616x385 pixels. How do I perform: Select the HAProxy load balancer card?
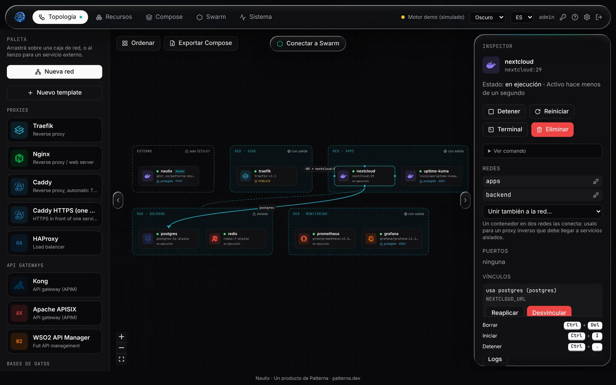pos(54,243)
